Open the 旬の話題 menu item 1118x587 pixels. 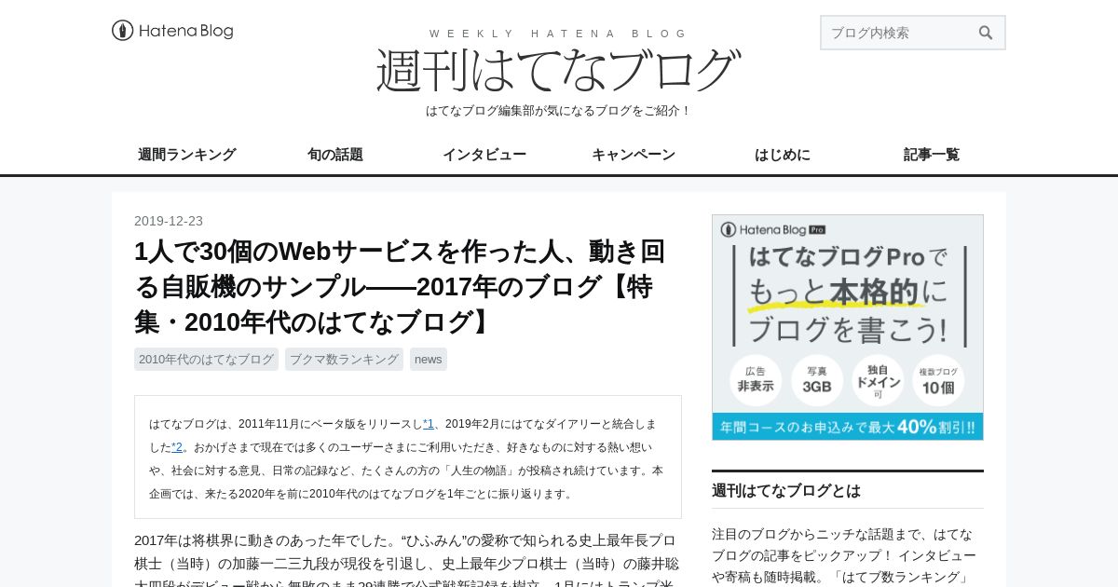click(x=335, y=155)
